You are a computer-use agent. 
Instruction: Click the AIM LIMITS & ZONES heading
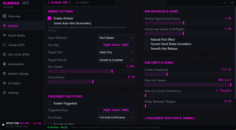click(159, 63)
